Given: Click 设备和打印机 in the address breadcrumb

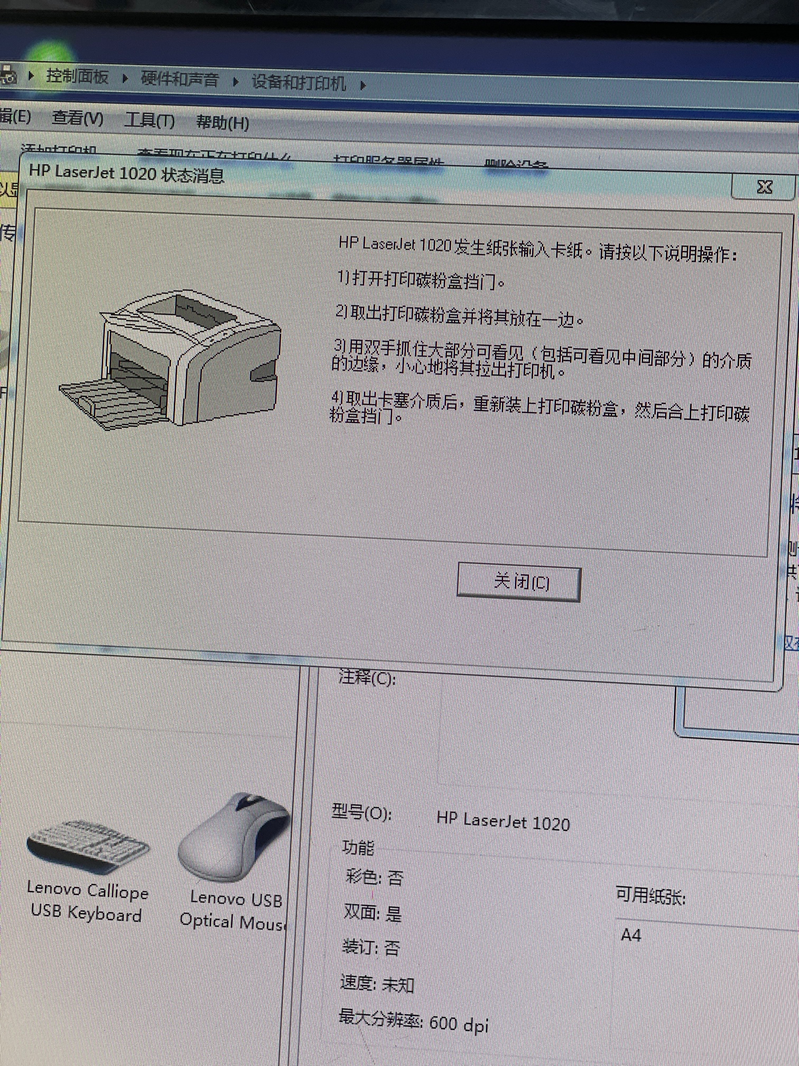Looking at the screenshot, I should tap(299, 82).
